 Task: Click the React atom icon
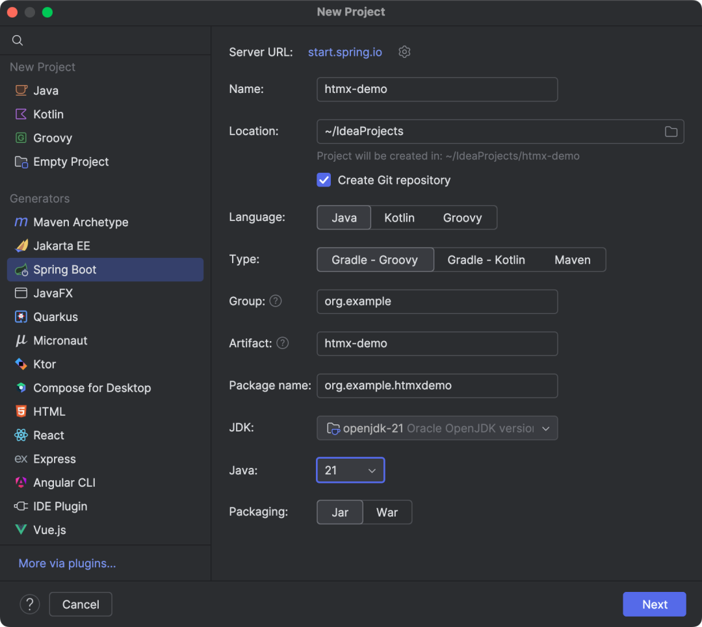click(x=21, y=435)
